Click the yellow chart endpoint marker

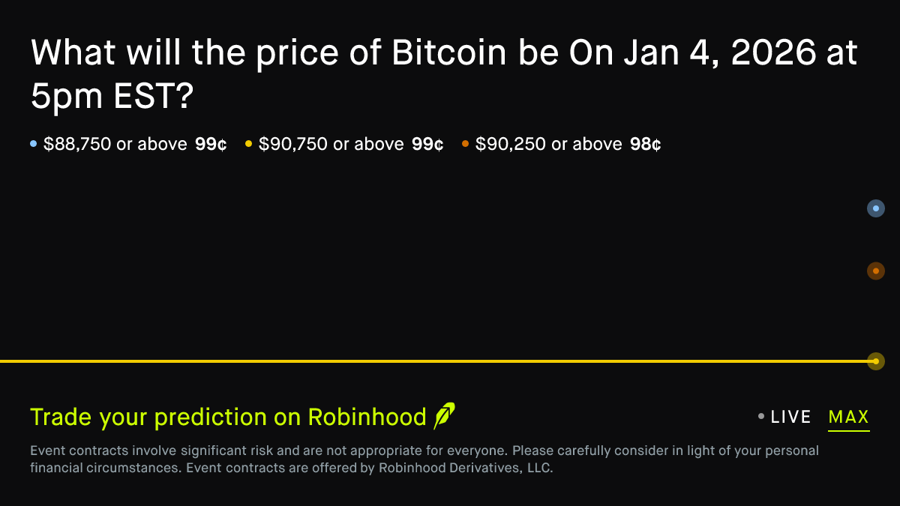point(875,361)
